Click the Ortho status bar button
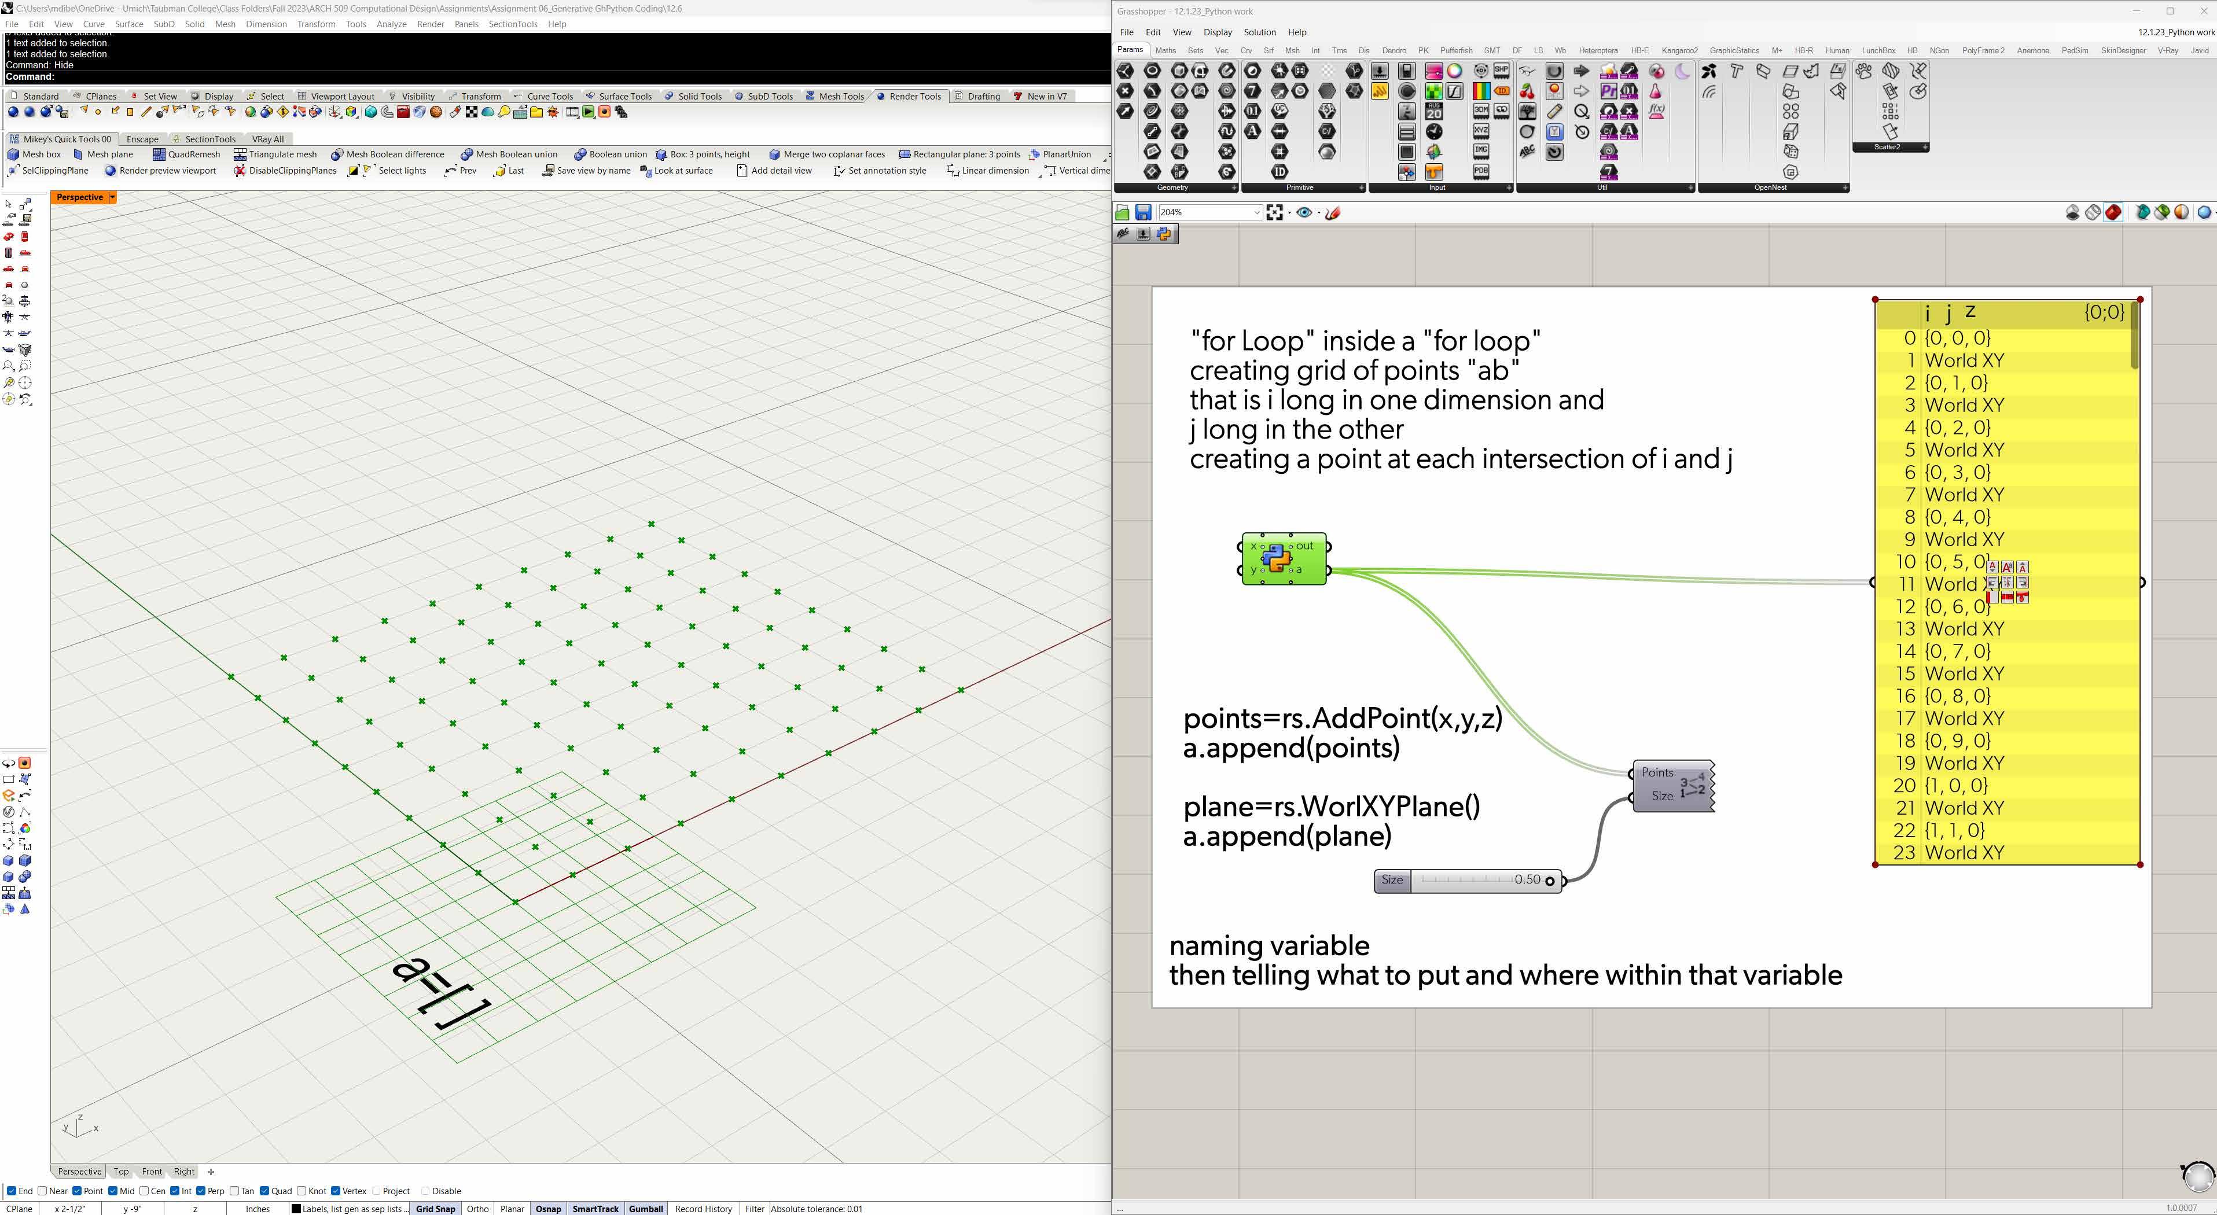The height and width of the screenshot is (1215, 2217). pos(477,1208)
